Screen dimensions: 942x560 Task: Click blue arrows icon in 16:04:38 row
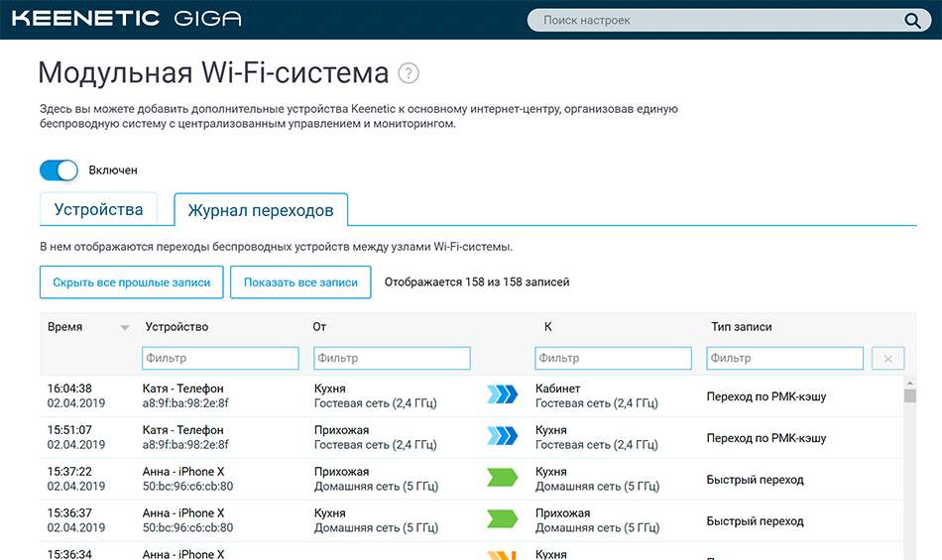503,396
